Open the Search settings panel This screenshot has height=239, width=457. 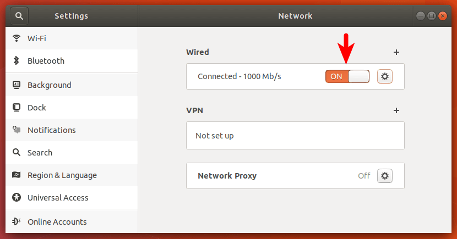(40, 153)
